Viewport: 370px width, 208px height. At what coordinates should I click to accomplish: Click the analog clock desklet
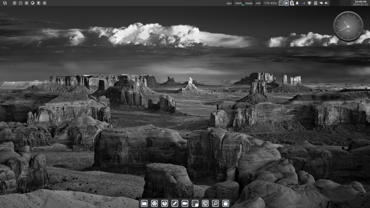coord(348,26)
